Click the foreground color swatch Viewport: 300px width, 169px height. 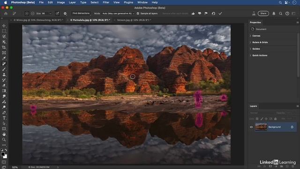(3, 154)
